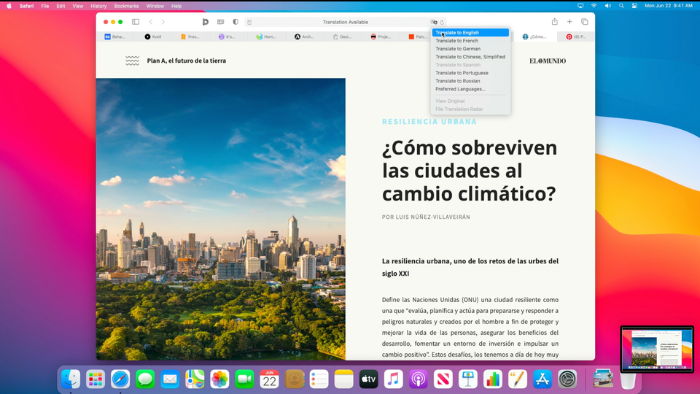Screen dimensions: 700x394
Task: Open Notes from the dock
Action: click(x=343, y=379)
